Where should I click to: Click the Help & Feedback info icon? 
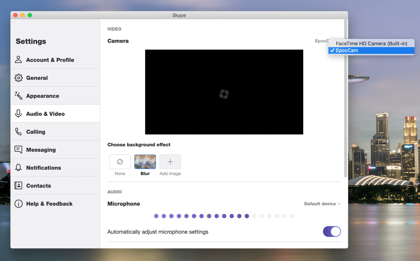(x=18, y=204)
